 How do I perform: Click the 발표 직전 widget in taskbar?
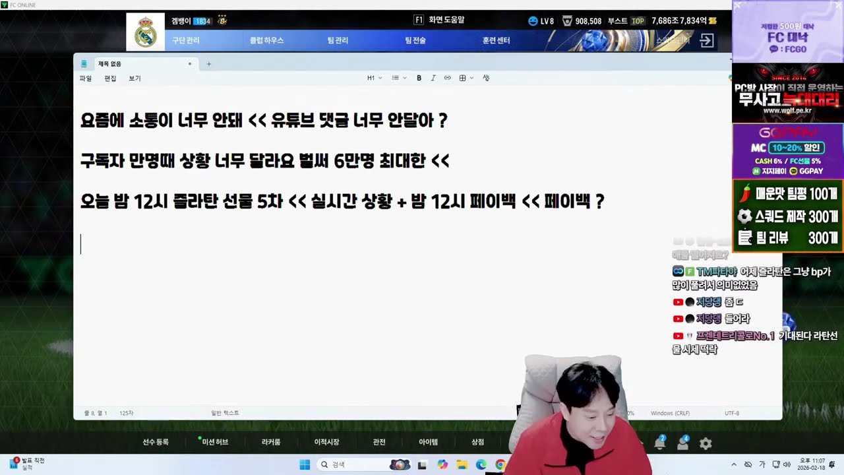(28, 464)
